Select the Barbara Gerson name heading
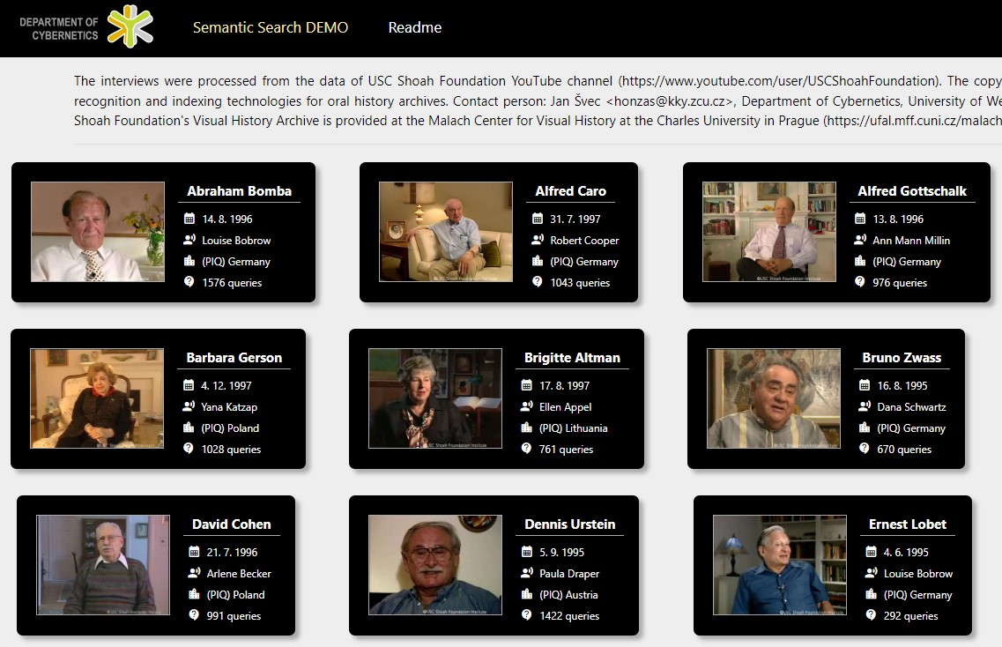This screenshot has width=1002, height=647. click(x=234, y=358)
